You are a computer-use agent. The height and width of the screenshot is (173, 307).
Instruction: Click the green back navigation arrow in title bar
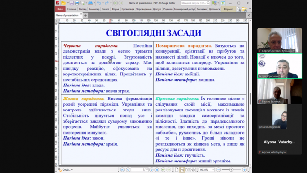(115, 3)
